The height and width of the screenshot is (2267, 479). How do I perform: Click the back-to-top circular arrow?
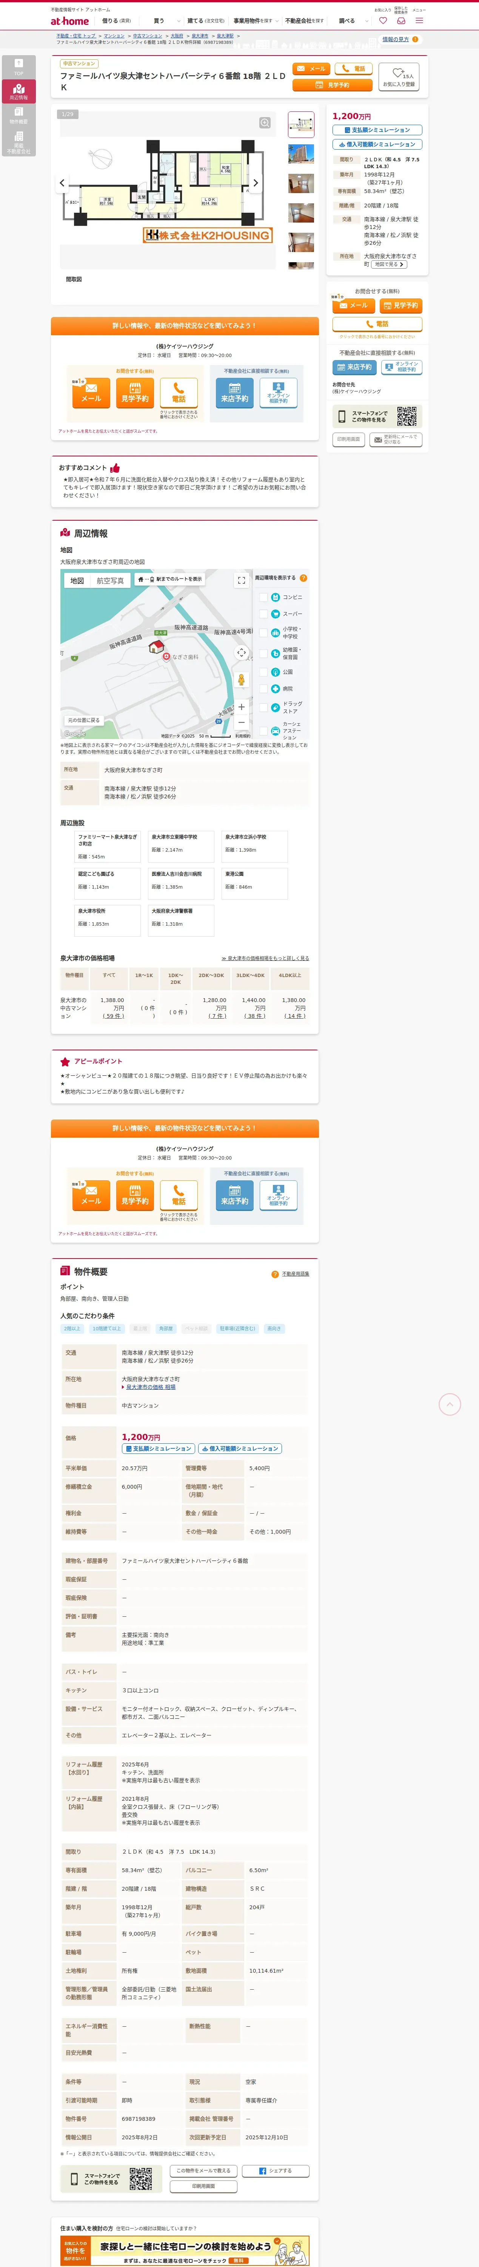click(x=449, y=1404)
